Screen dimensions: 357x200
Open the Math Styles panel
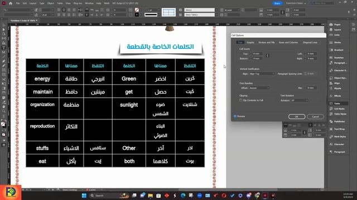pyautogui.click(x=337, y=137)
